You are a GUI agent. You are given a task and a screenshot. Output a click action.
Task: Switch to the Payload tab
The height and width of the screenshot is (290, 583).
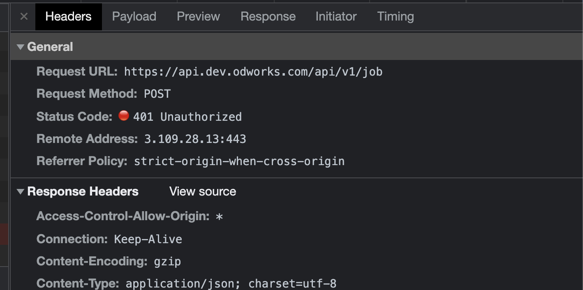[x=134, y=16]
